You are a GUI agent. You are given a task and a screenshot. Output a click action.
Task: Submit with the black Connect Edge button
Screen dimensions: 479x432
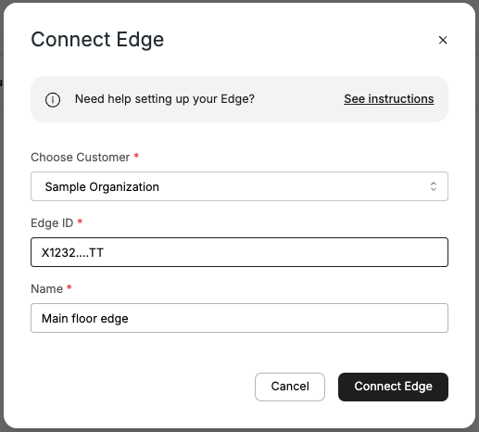[393, 387]
